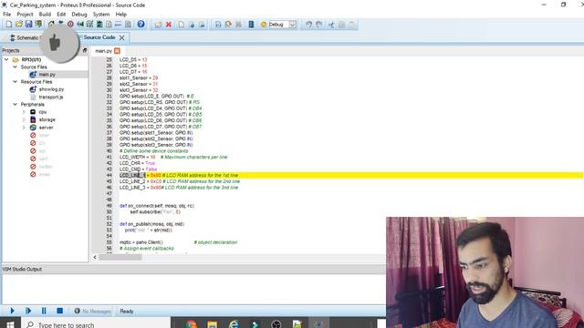This screenshot has width=584, height=328.
Task: Open the Help menu
Action: click(120, 15)
